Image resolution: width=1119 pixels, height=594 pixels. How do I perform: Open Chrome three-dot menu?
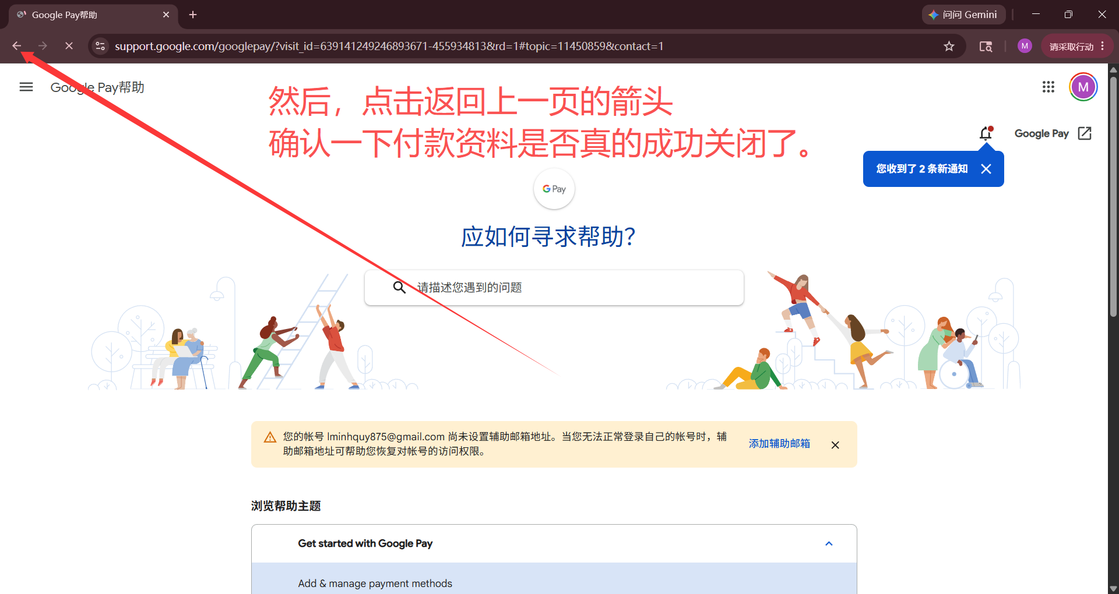(1103, 46)
